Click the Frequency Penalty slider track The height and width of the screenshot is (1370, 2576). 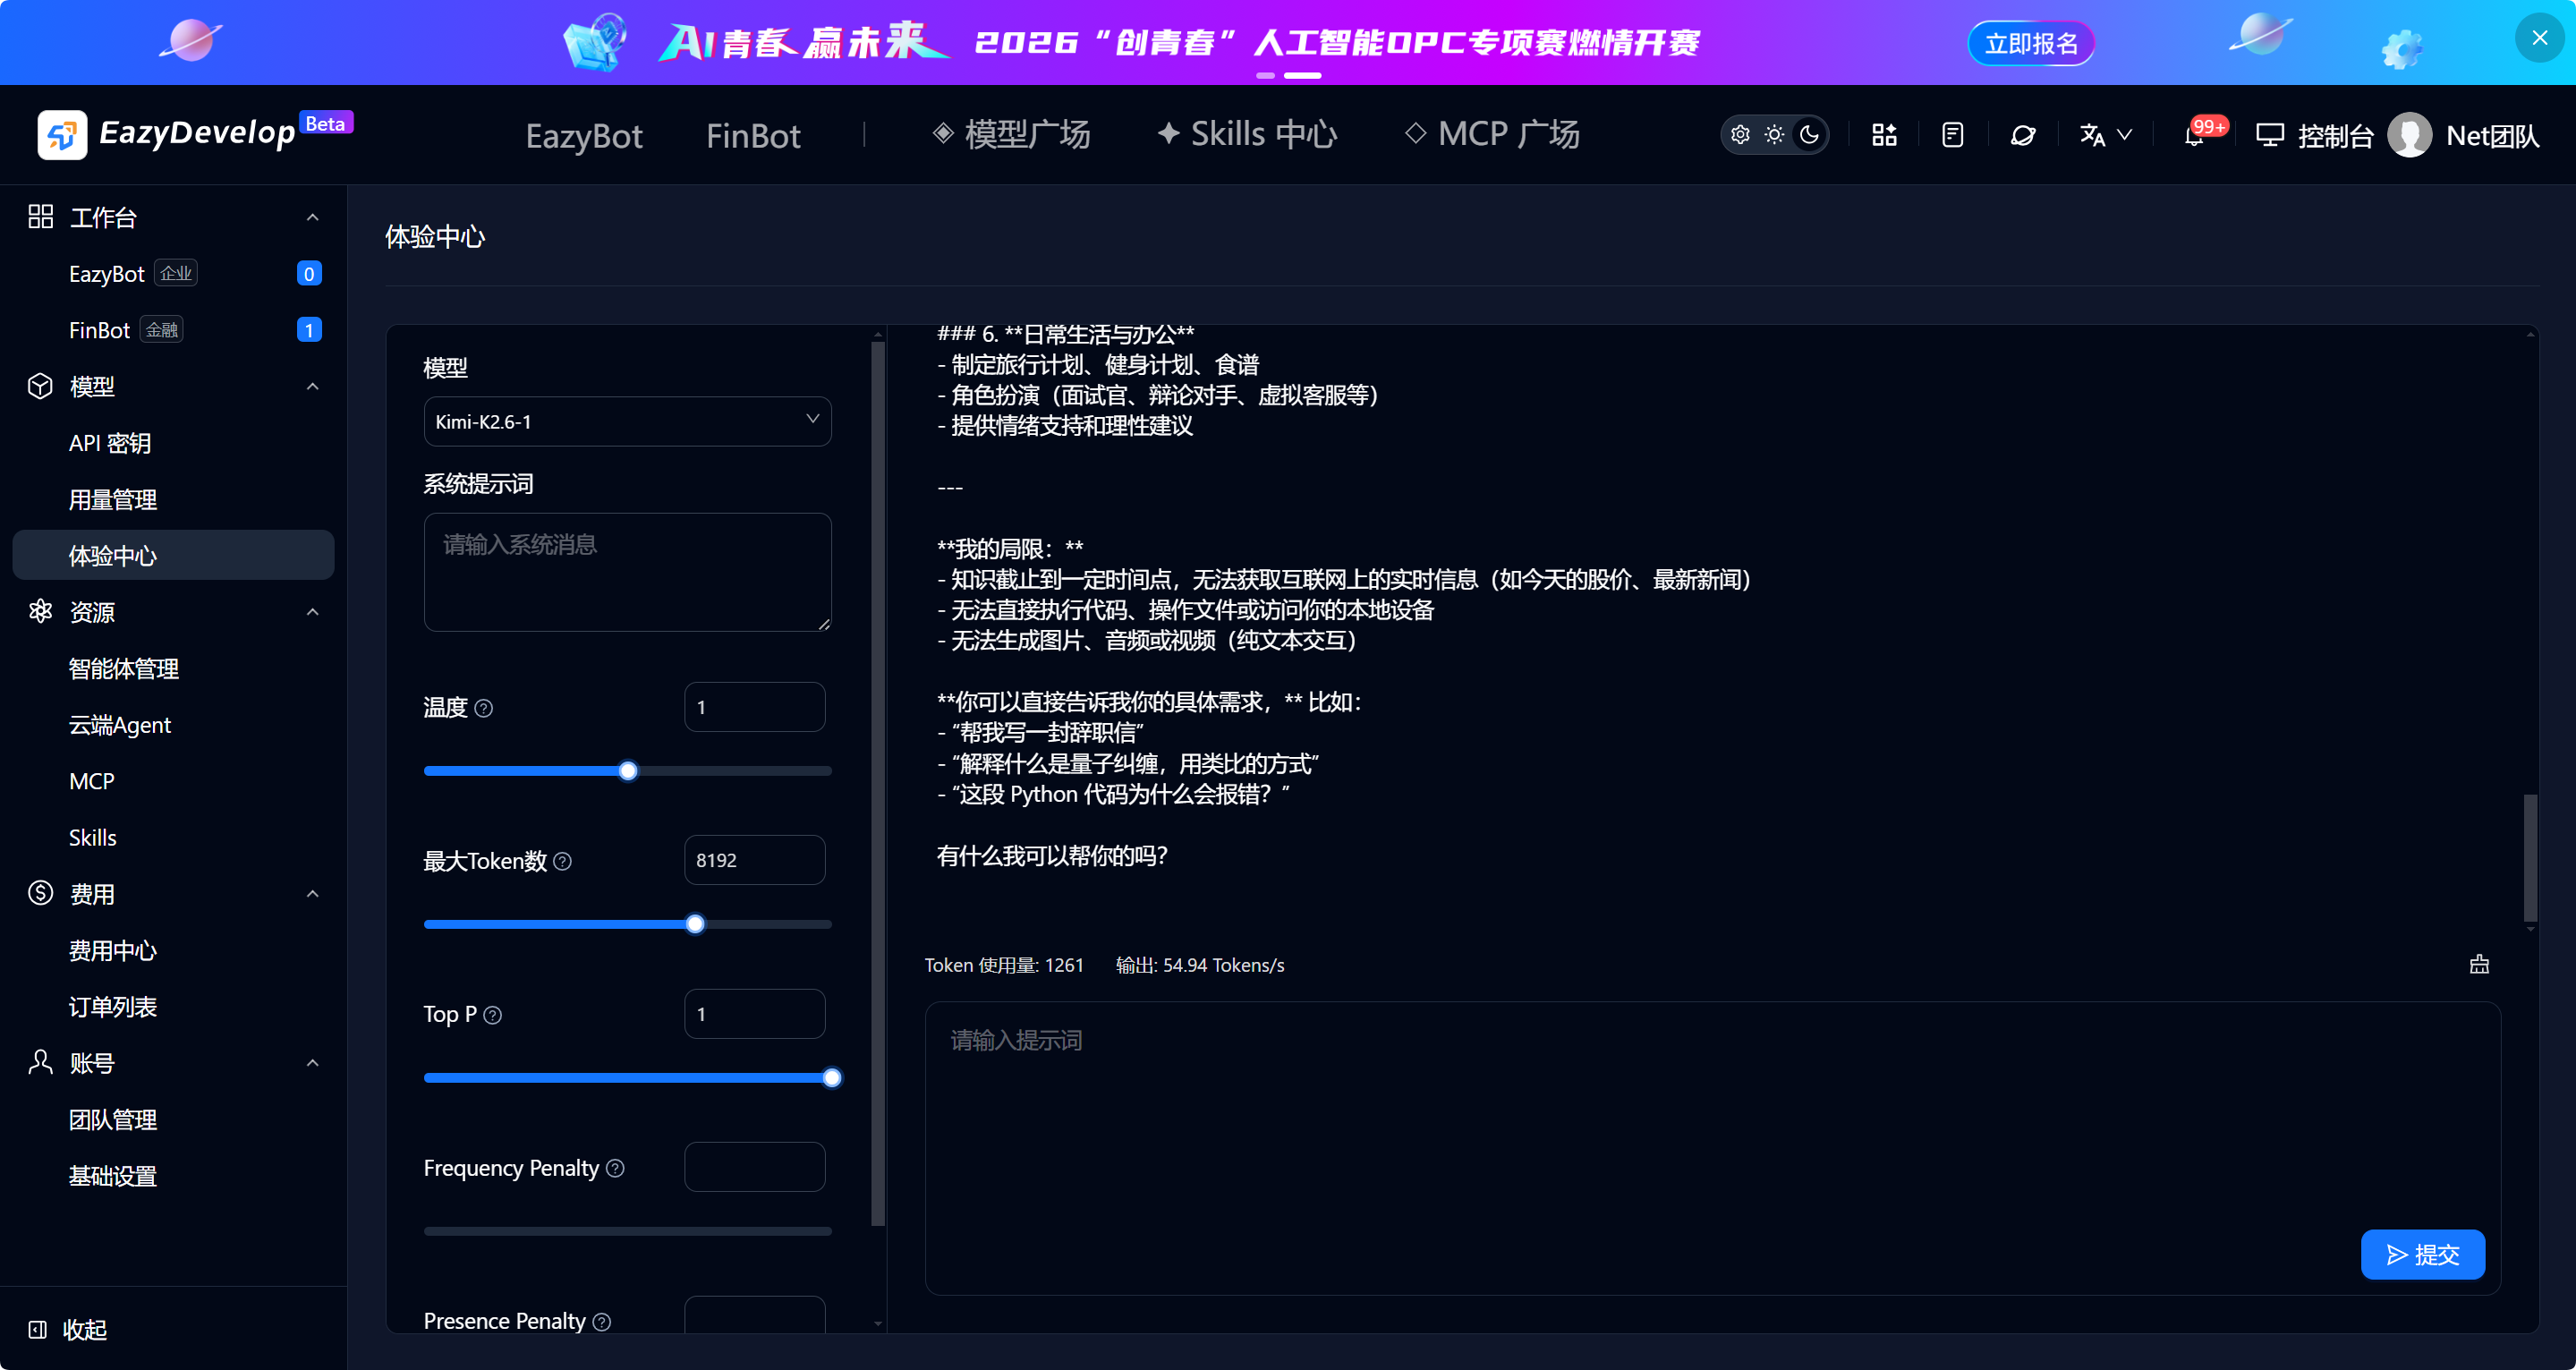tap(627, 1231)
